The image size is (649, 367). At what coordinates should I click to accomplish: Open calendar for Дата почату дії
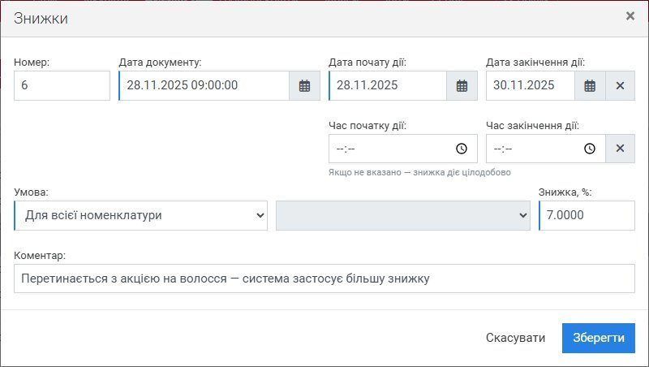coord(462,86)
